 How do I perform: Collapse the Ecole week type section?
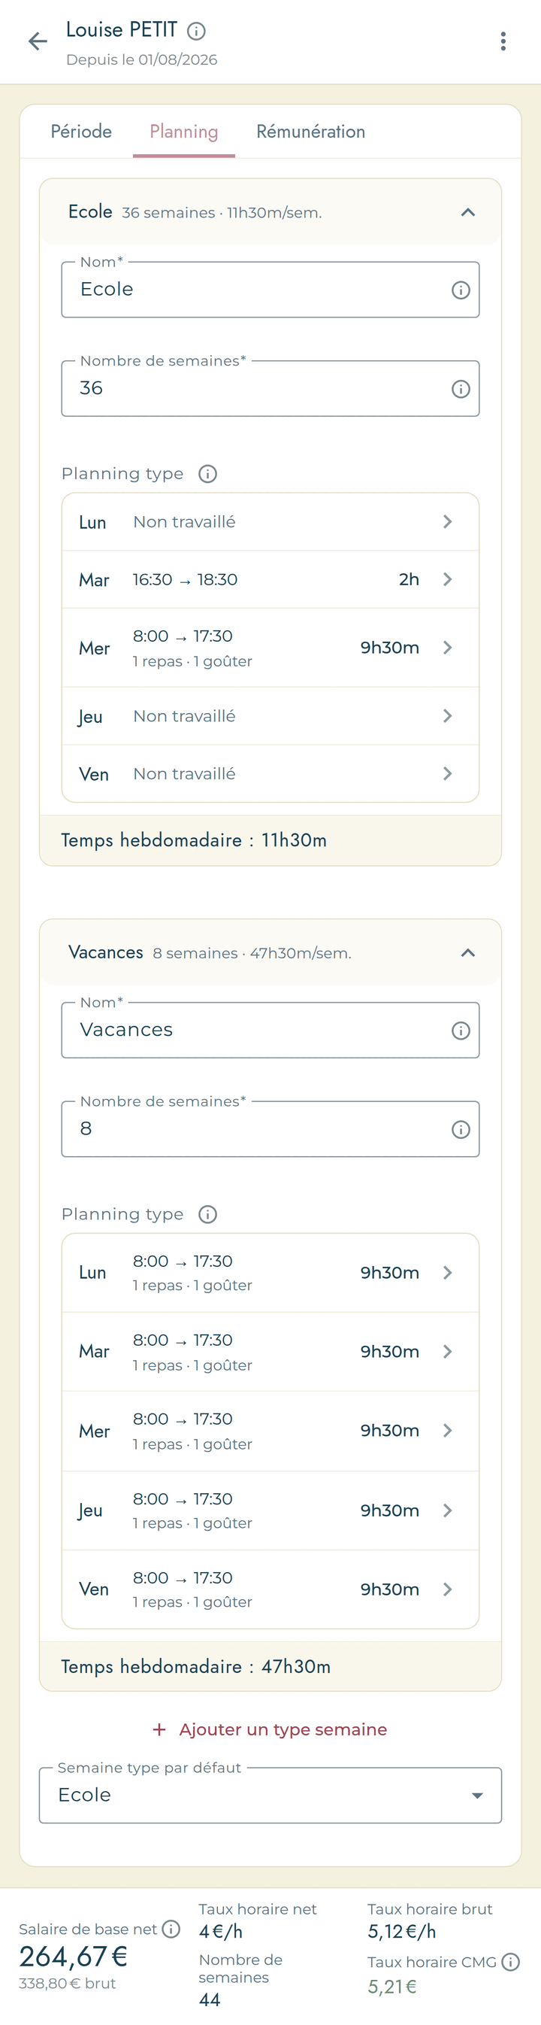click(x=468, y=212)
